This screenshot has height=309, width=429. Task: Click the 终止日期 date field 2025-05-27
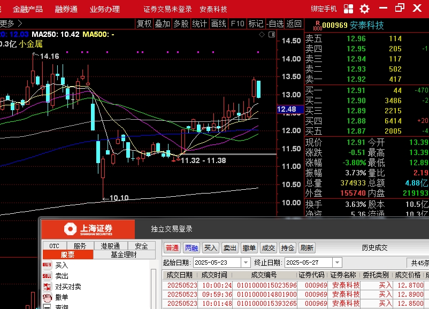pyautogui.click(x=309, y=262)
